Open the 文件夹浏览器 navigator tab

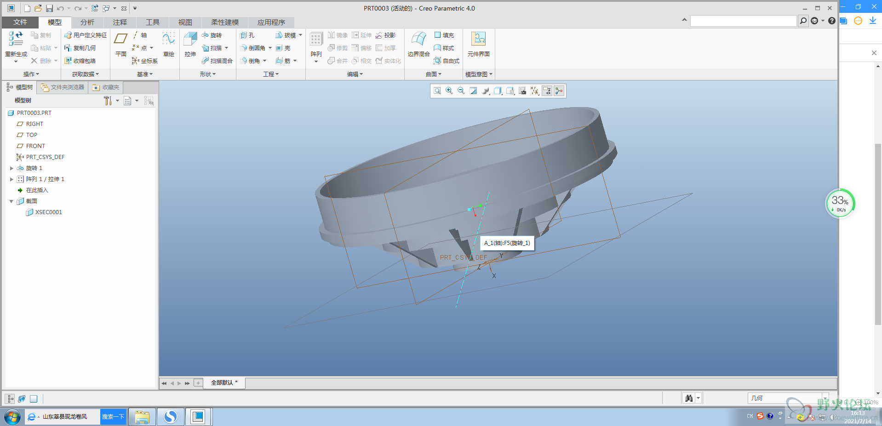click(63, 87)
